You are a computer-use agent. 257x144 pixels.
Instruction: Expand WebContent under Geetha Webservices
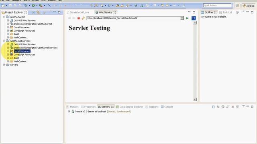8,61
